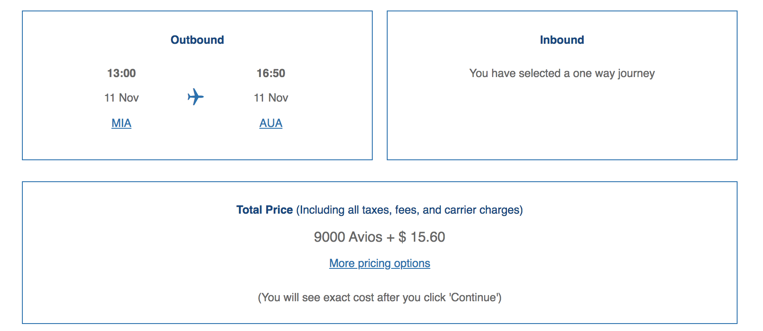Click the Inbound panel header
763x331 pixels.
[x=562, y=39]
